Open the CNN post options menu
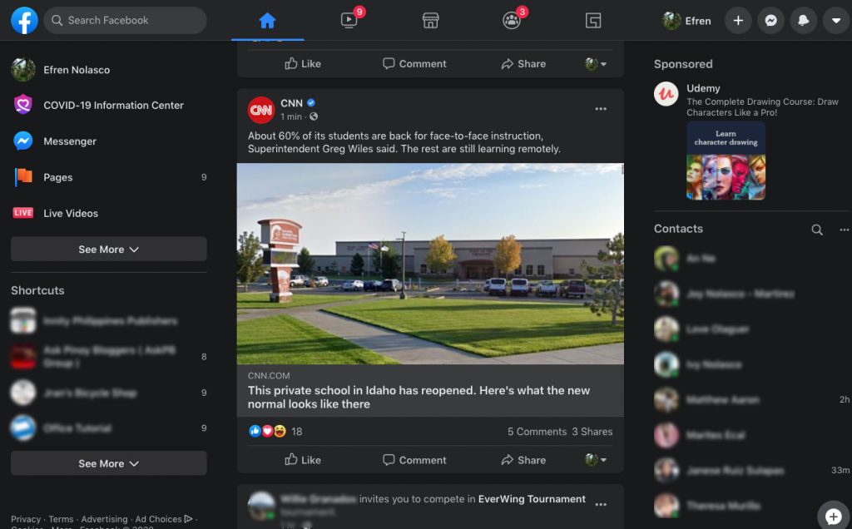852x529 pixels. point(601,109)
